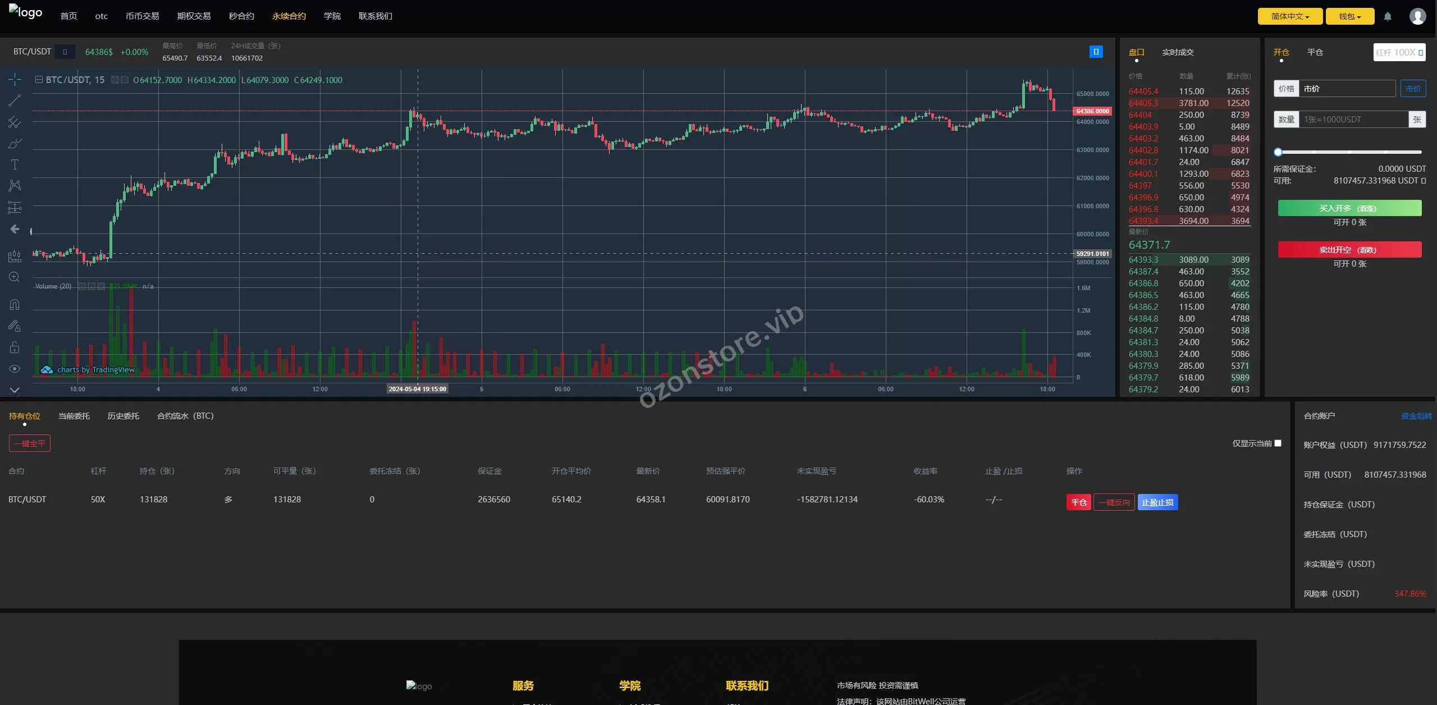The width and height of the screenshot is (1437, 705).
Task: Open the 杠杆 100X leverage selector
Action: tap(1399, 52)
